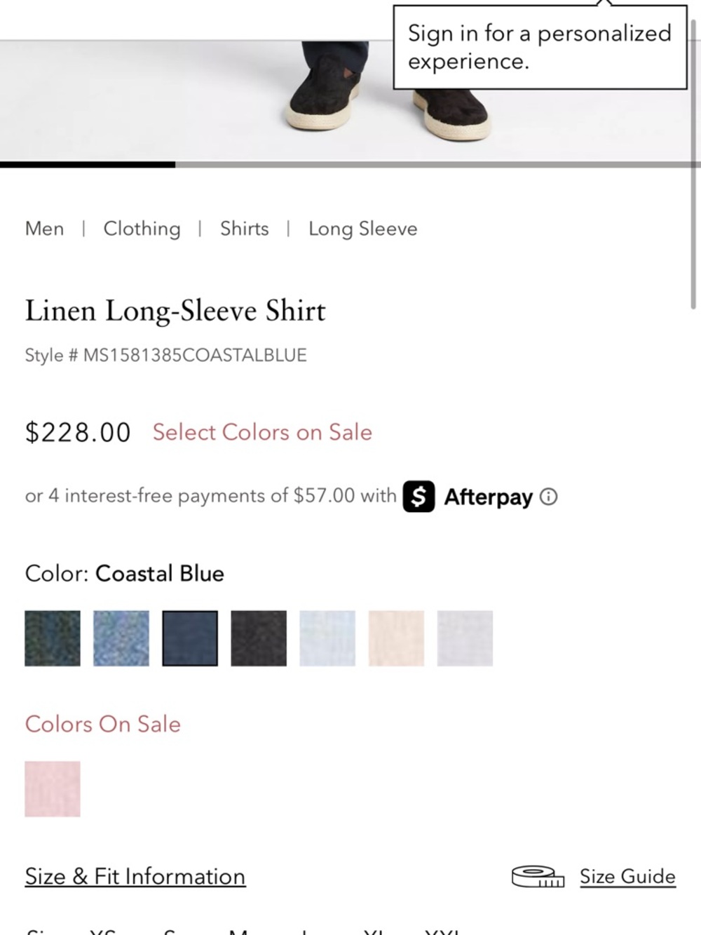Choose the black color swatch
Image resolution: width=701 pixels, height=935 pixels.
pyautogui.click(x=259, y=638)
